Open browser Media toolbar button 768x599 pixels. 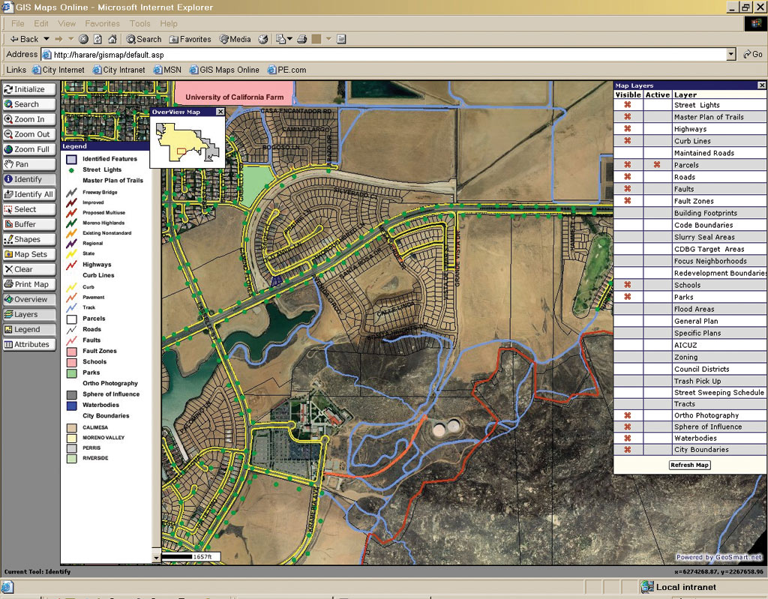[235, 39]
